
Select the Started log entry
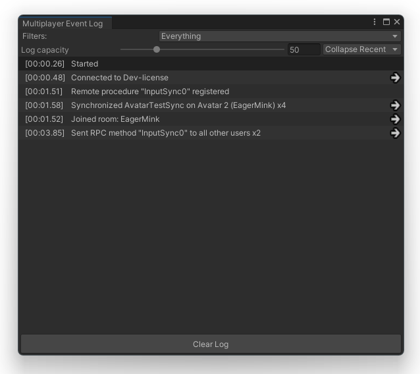[x=84, y=64]
